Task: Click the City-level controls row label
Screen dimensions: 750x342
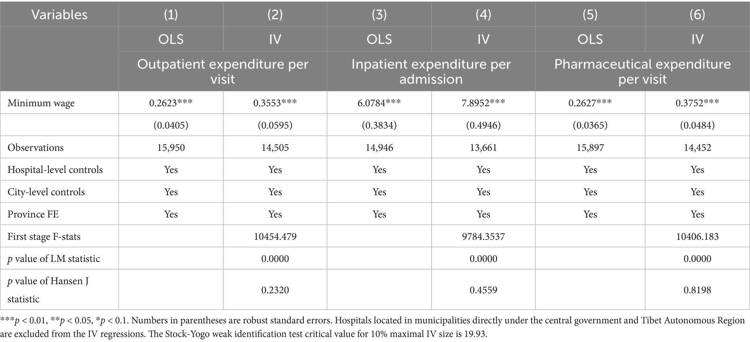Action: point(46,192)
